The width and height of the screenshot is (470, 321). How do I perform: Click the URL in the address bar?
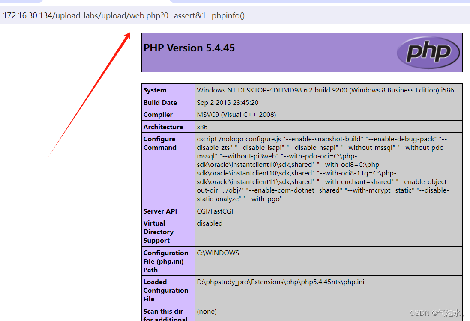pos(124,15)
